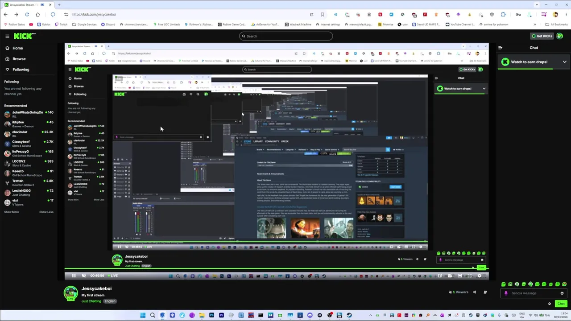This screenshot has width=571, height=321.
Task: Share the stream via share icon
Action: coord(474,292)
